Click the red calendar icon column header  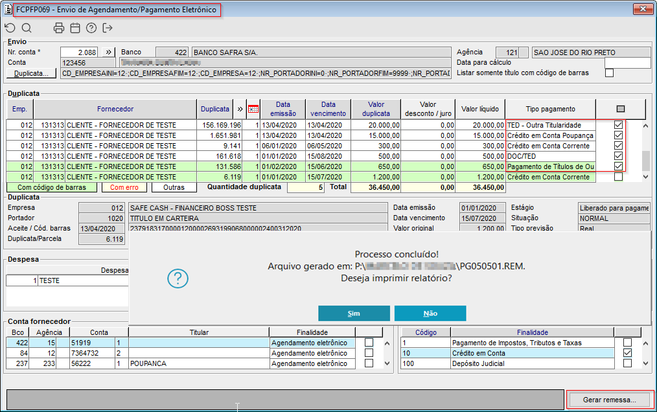pyautogui.click(x=253, y=109)
